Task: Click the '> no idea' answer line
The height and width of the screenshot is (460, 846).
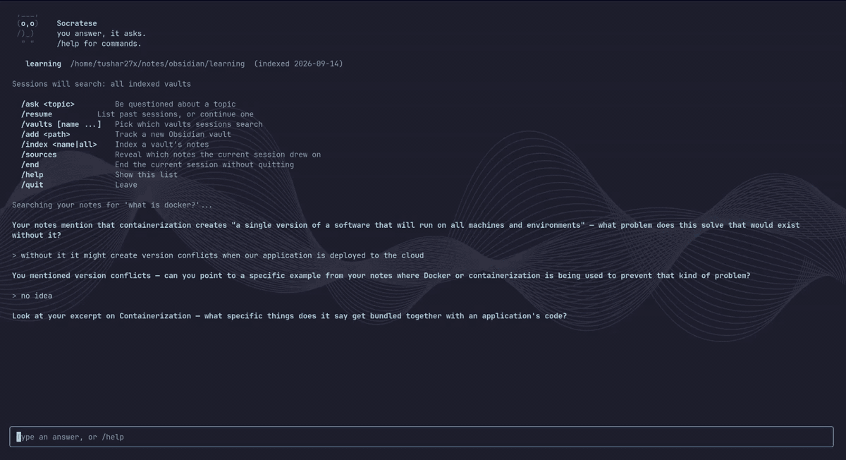Action: pos(32,296)
